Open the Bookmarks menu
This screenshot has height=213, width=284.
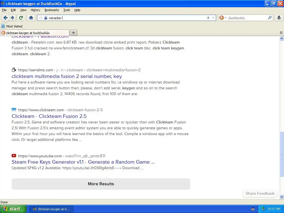click(52, 10)
